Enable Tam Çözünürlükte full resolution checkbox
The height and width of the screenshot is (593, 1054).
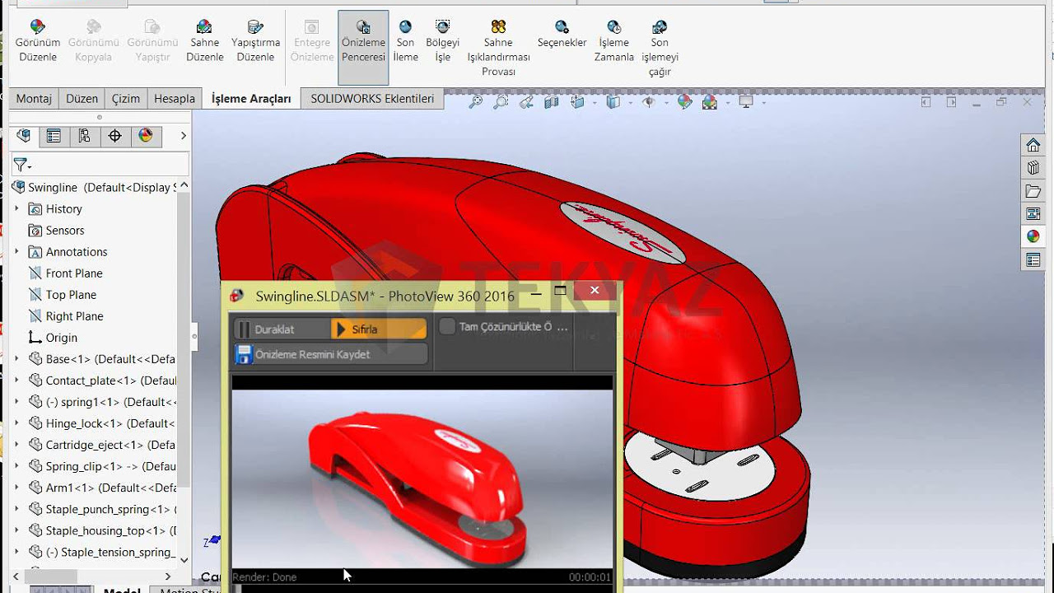[x=447, y=327]
